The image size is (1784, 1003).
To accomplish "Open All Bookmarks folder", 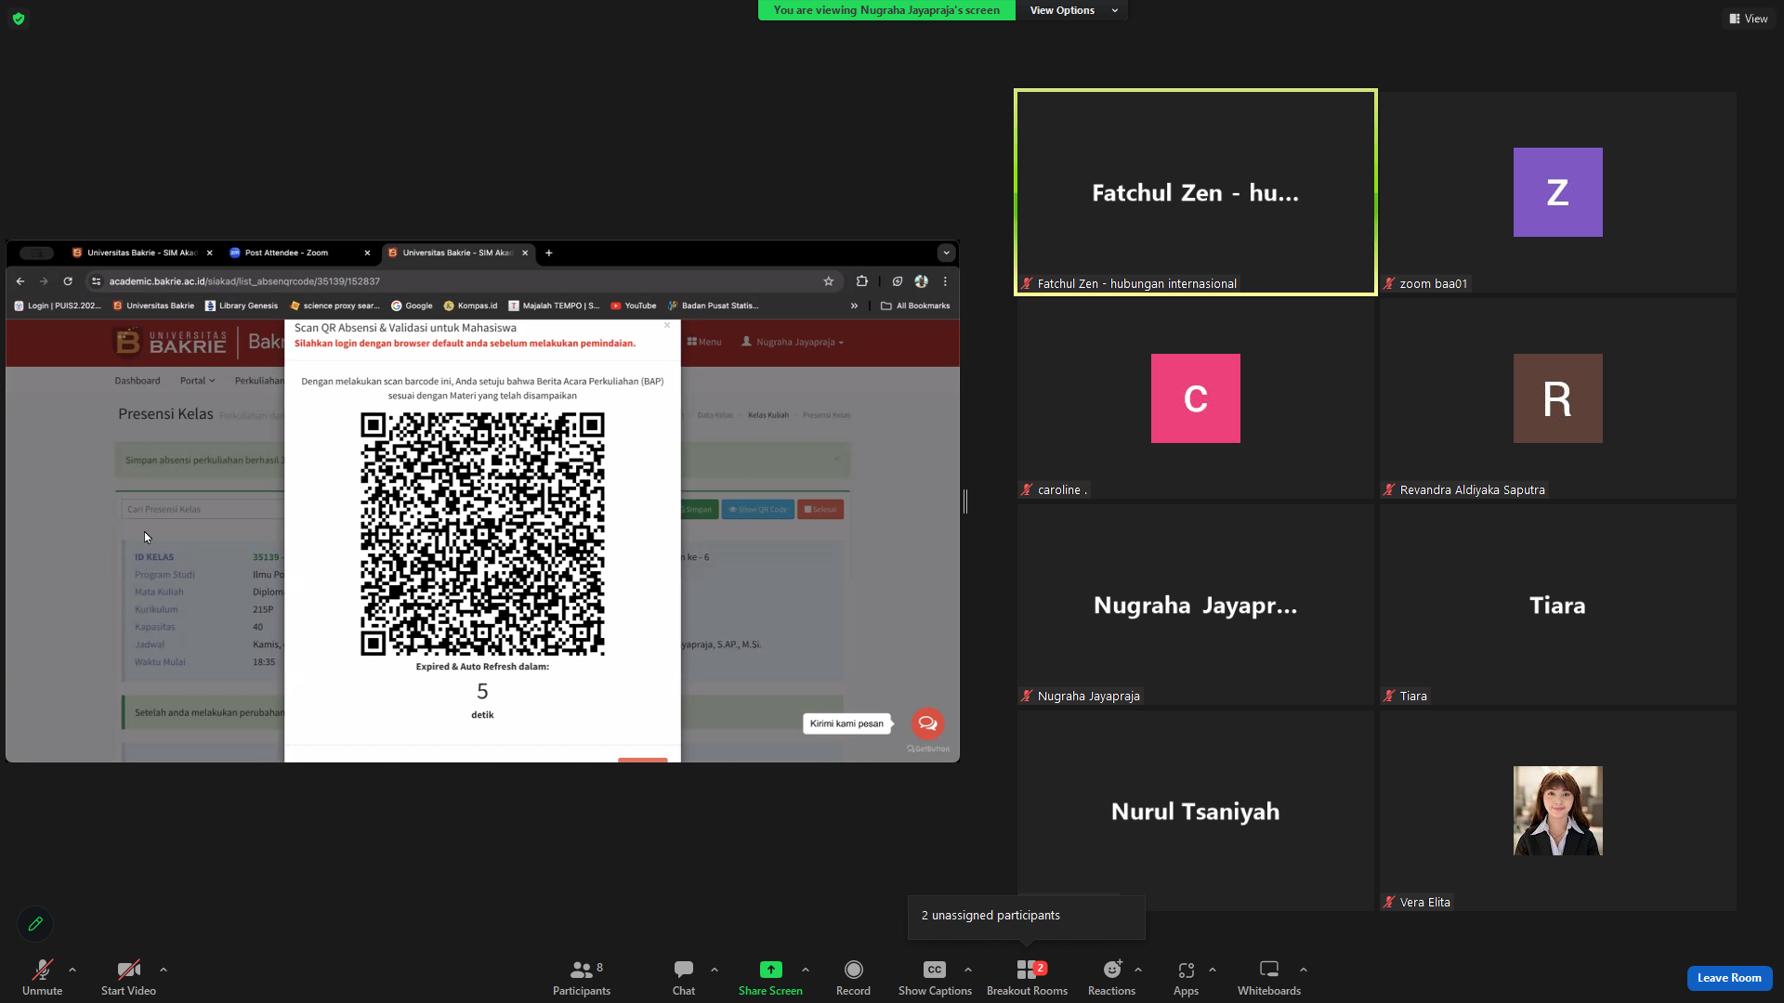I will tap(915, 306).
